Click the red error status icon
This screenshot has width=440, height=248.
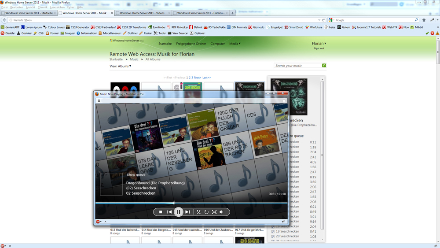coord(433,33)
